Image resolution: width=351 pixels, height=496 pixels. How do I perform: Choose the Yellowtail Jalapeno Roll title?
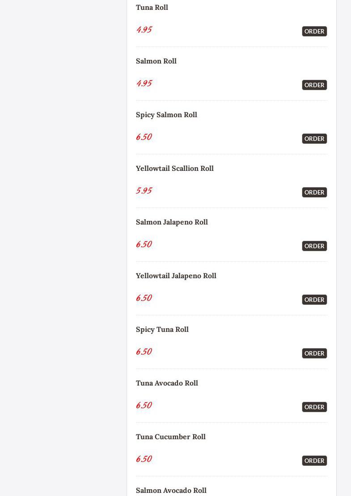pos(176,276)
